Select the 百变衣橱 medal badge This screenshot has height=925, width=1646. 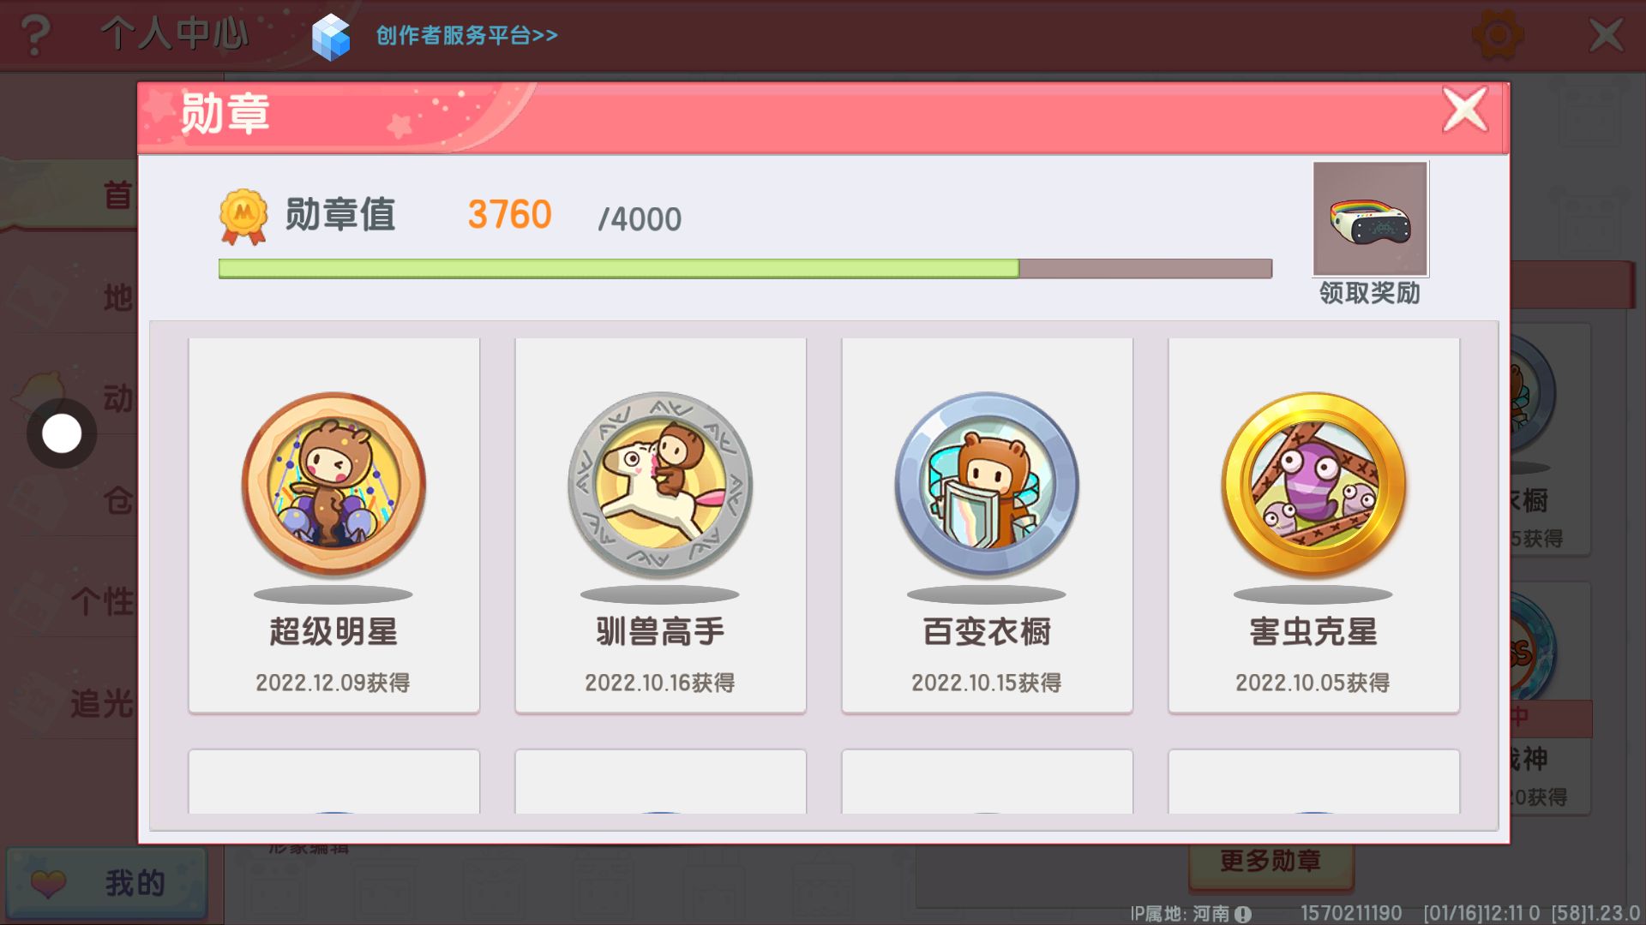pyautogui.click(x=987, y=484)
